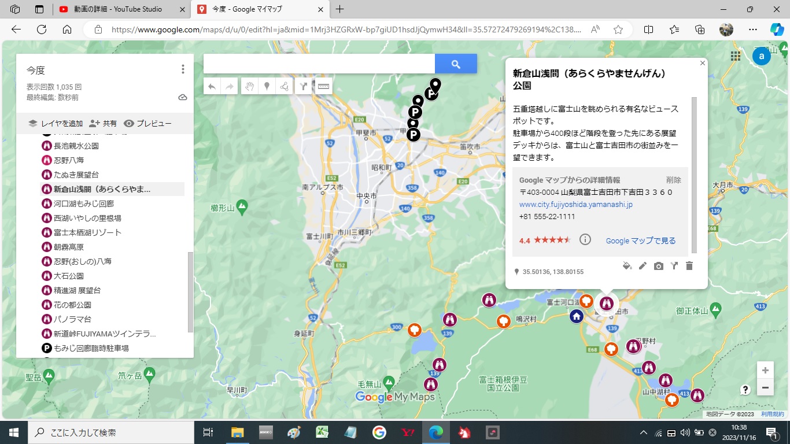Open the add directions tool in toolbar
Viewport: 790px width, 444px height.
304,87
